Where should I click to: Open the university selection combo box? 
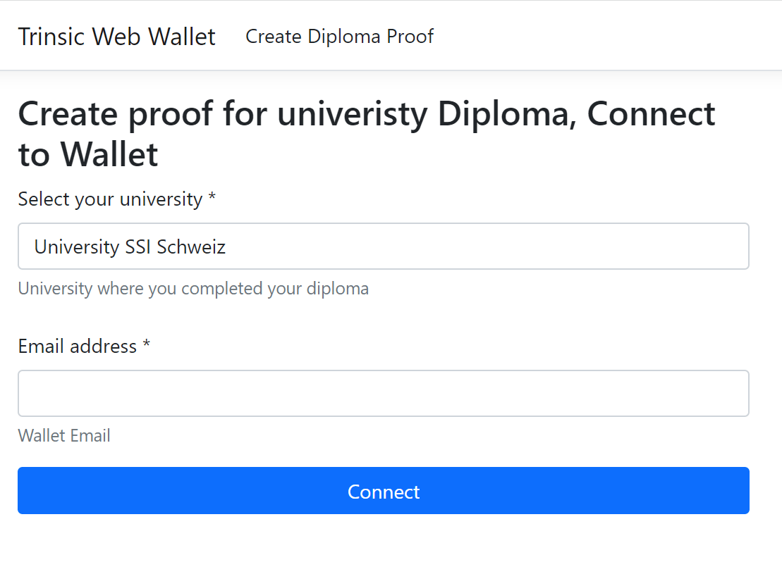383,247
